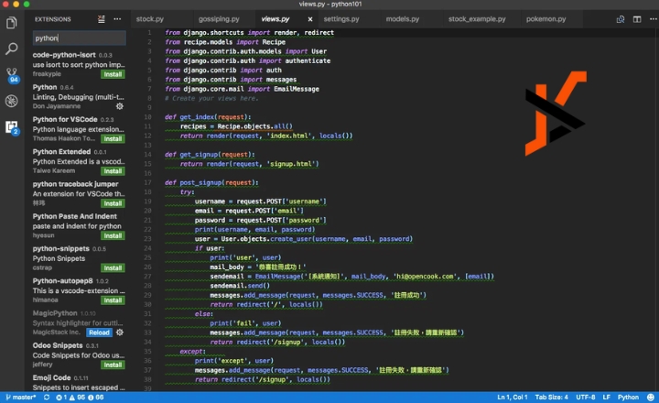This screenshot has width=659, height=403.
Task: Open Extensions panel more actions menu
Action: (117, 19)
